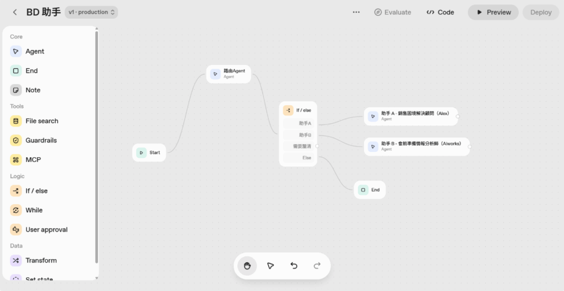Click the Transform data icon
This screenshot has height=291, width=564.
coord(16,260)
